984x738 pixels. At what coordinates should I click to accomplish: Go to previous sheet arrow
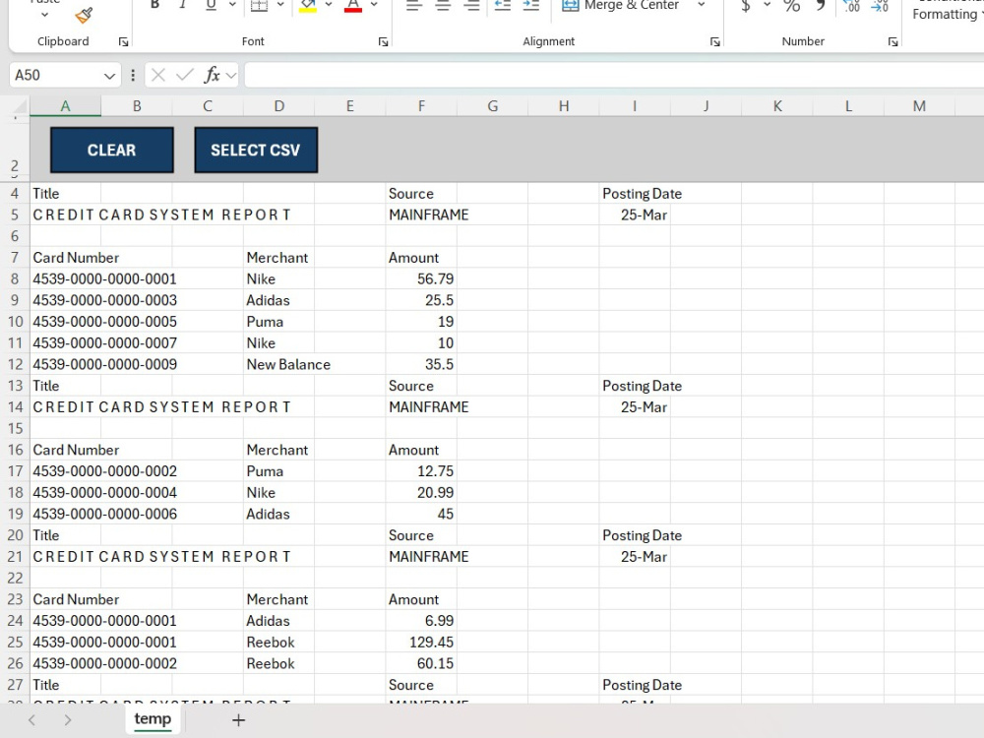pos(32,720)
